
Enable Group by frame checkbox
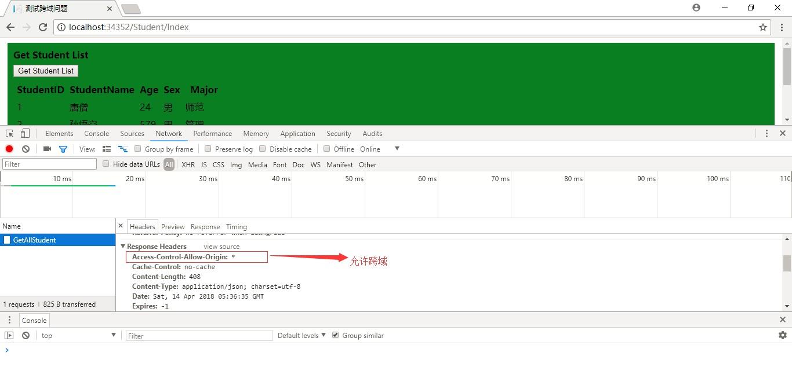[138, 149]
